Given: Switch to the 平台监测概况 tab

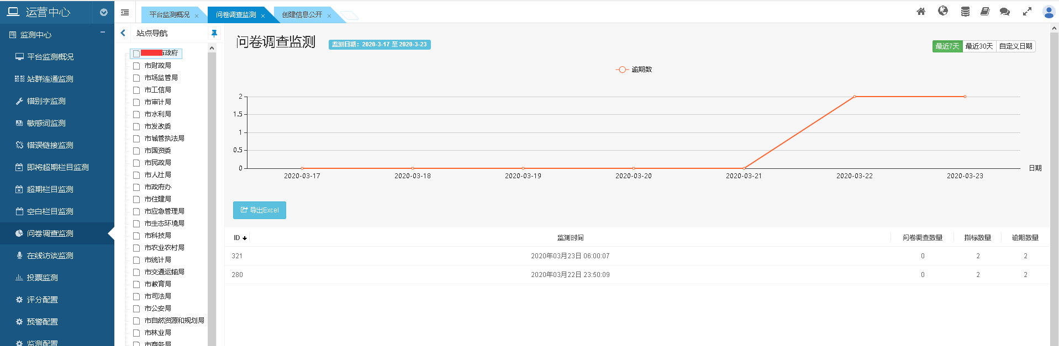Looking at the screenshot, I should click(169, 15).
